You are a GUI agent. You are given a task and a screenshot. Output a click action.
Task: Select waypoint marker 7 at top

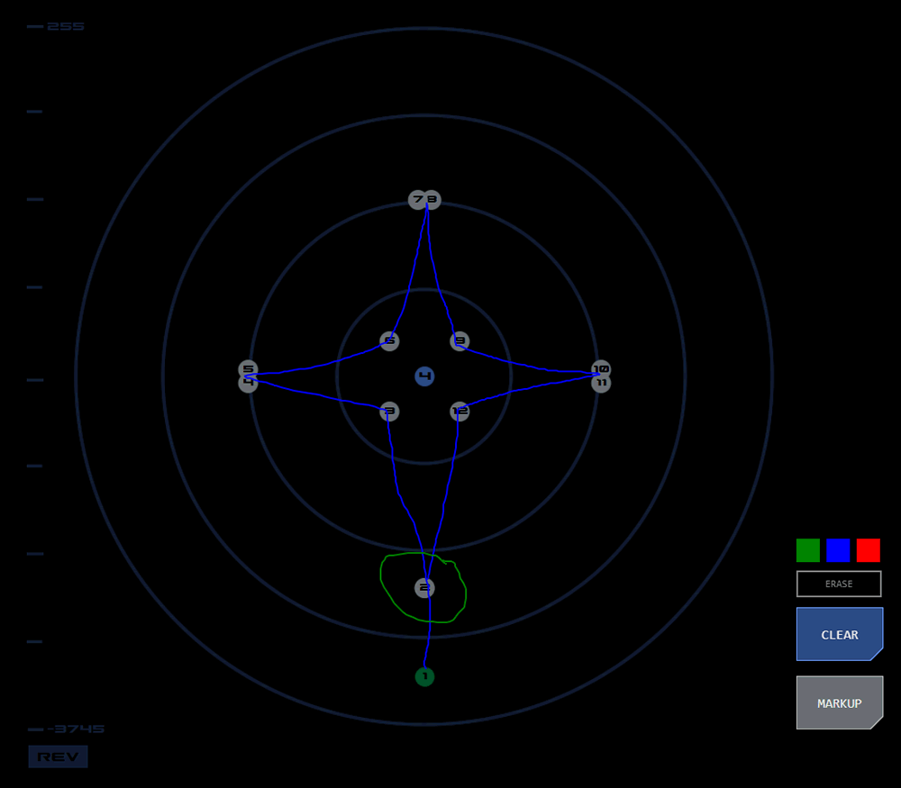pos(416,200)
